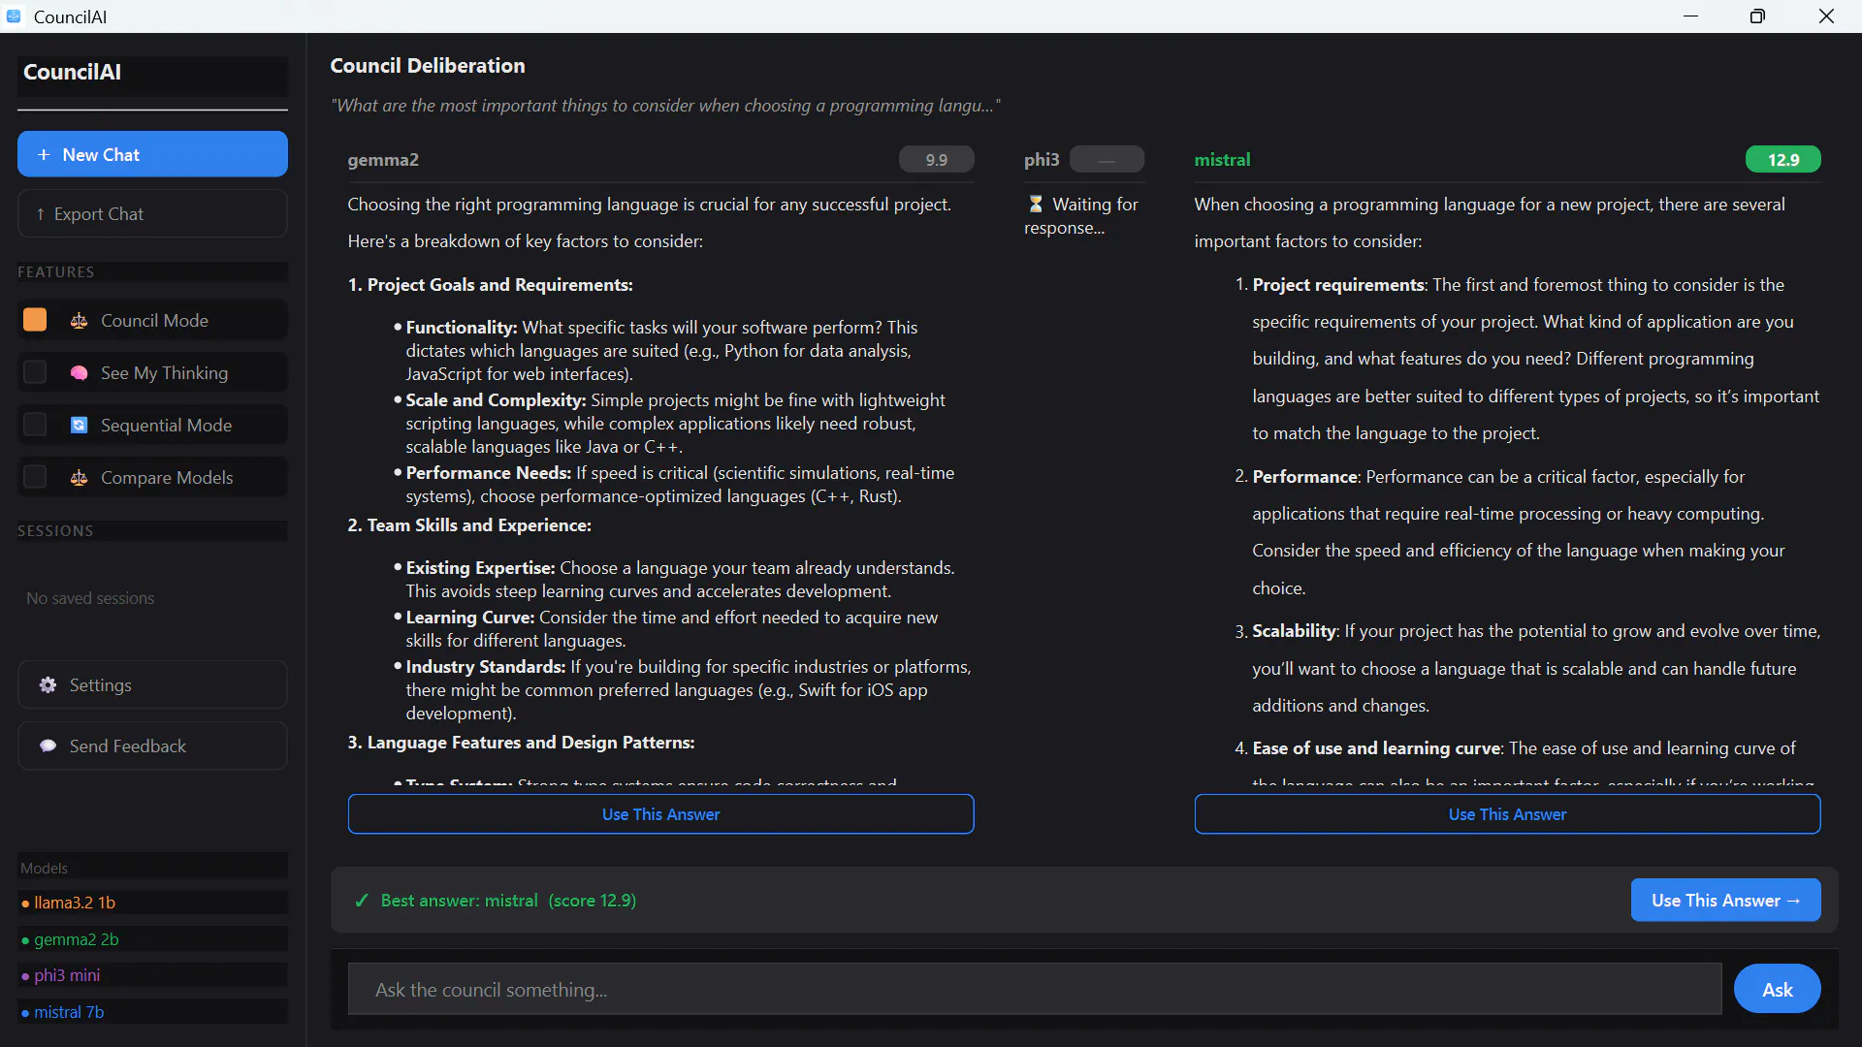Click the SESSIONS section label
The height and width of the screenshot is (1047, 1862).
[x=55, y=531]
